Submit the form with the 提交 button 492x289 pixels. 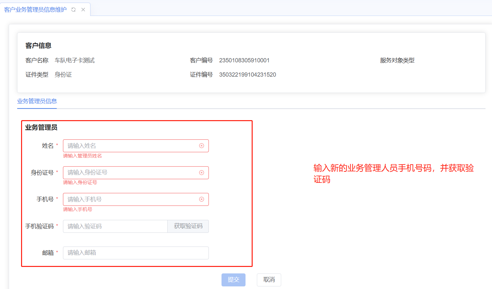point(233,280)
